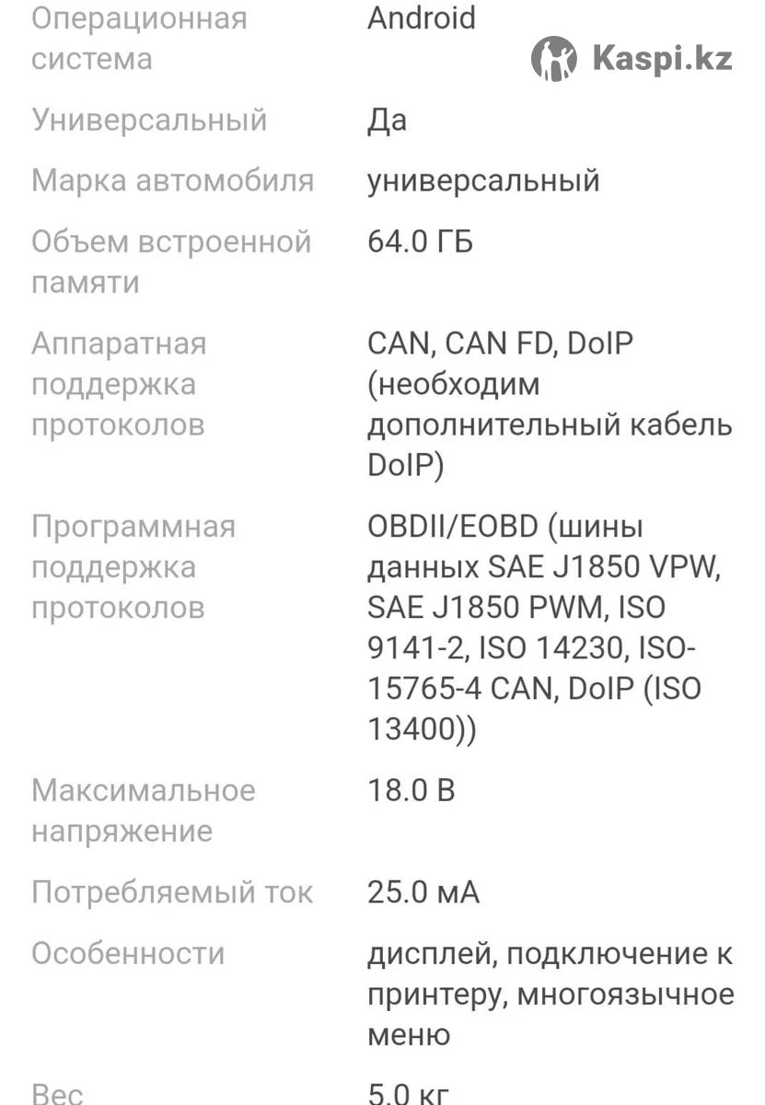Screen dimensions: 765x1105
Task: Click the 'Максимальное напряжение' label
Action: click(143, 810)
